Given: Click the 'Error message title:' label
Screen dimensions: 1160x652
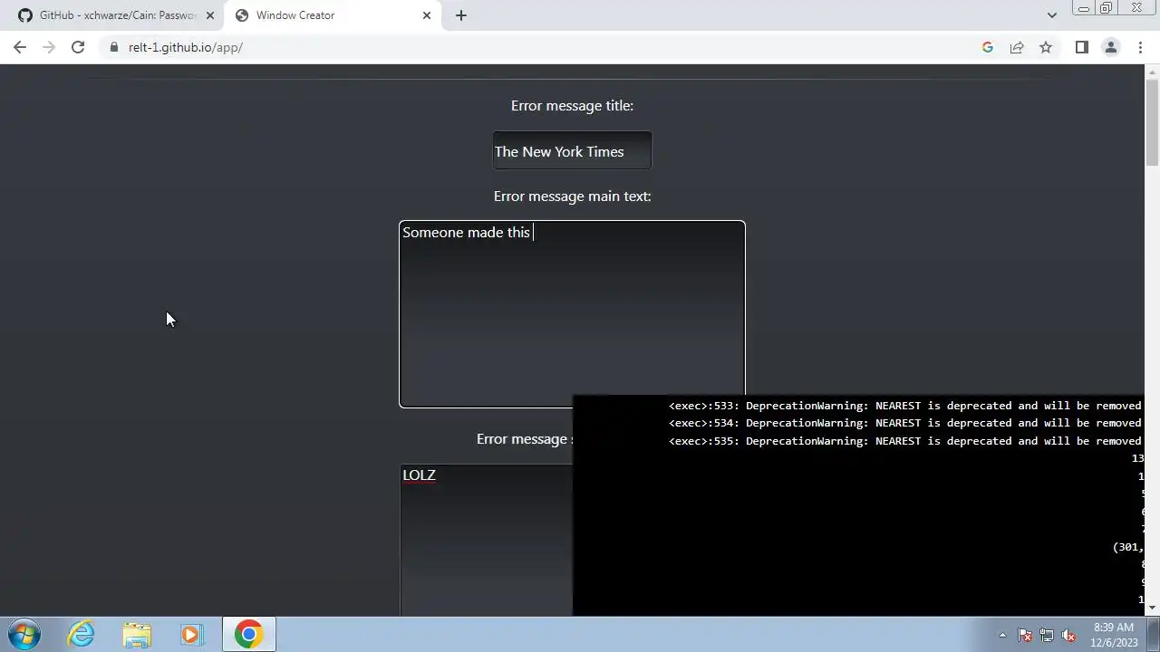Looking at the screenshot, I should click(572, 106).
